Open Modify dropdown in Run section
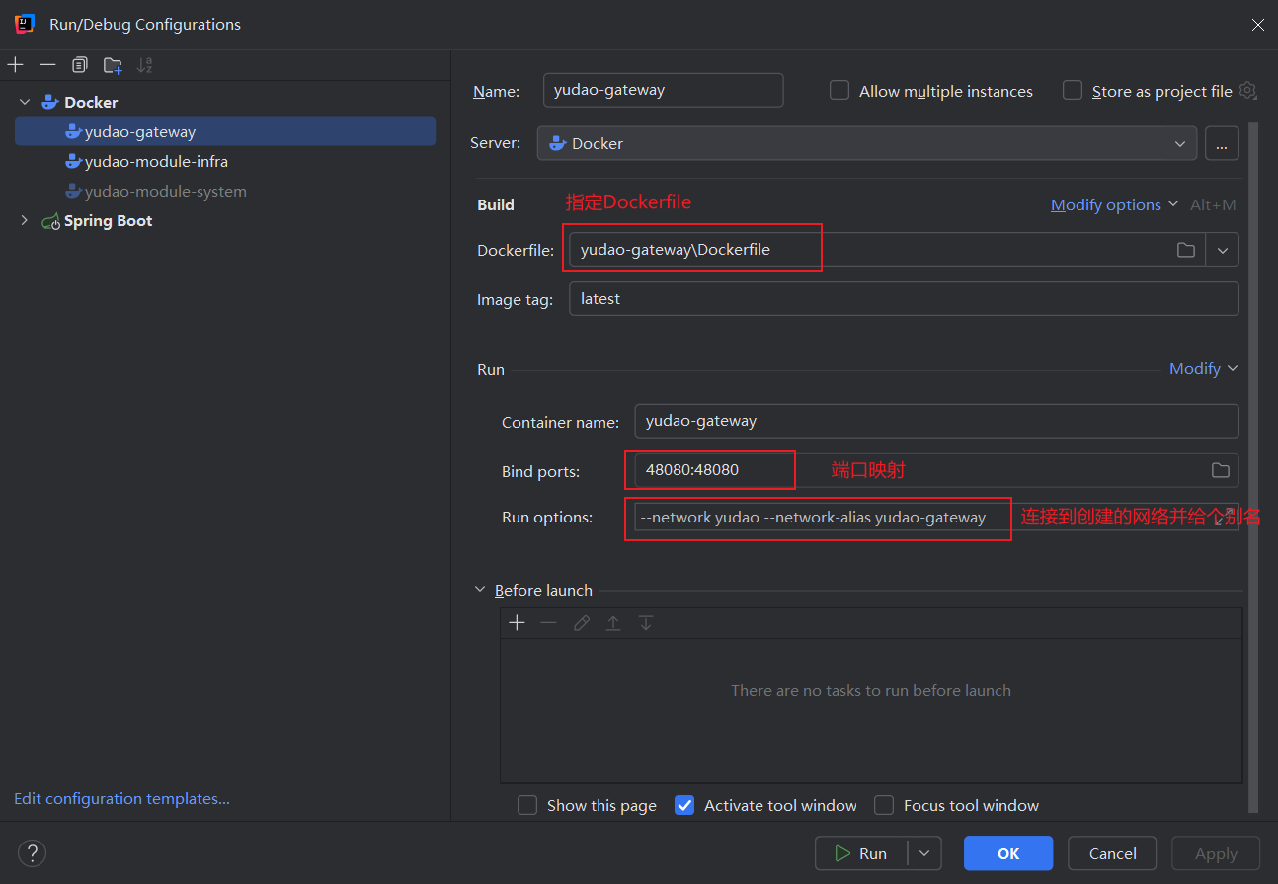Image resolution: width=1278 pixels, height=884 pixels. click(x=1203, y=368)
